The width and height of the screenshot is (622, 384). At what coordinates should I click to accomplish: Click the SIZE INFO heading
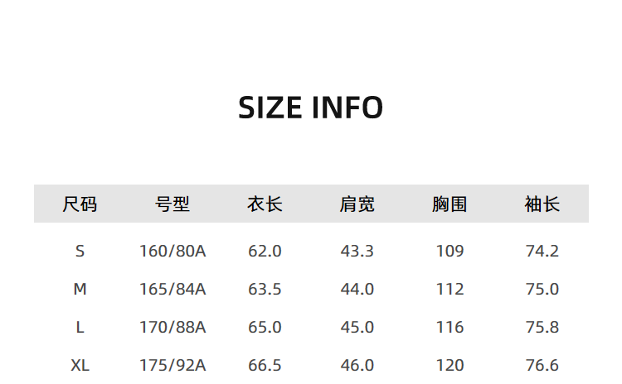(x=311, y=108)
